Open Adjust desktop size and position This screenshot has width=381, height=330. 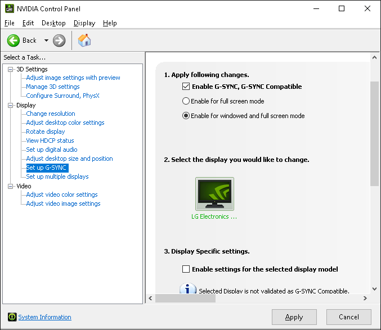pyautogui.click(x=69, y=159)
